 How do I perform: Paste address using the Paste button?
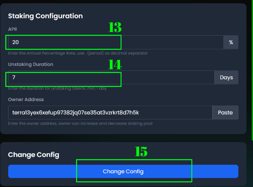click(x=225, y=112)
